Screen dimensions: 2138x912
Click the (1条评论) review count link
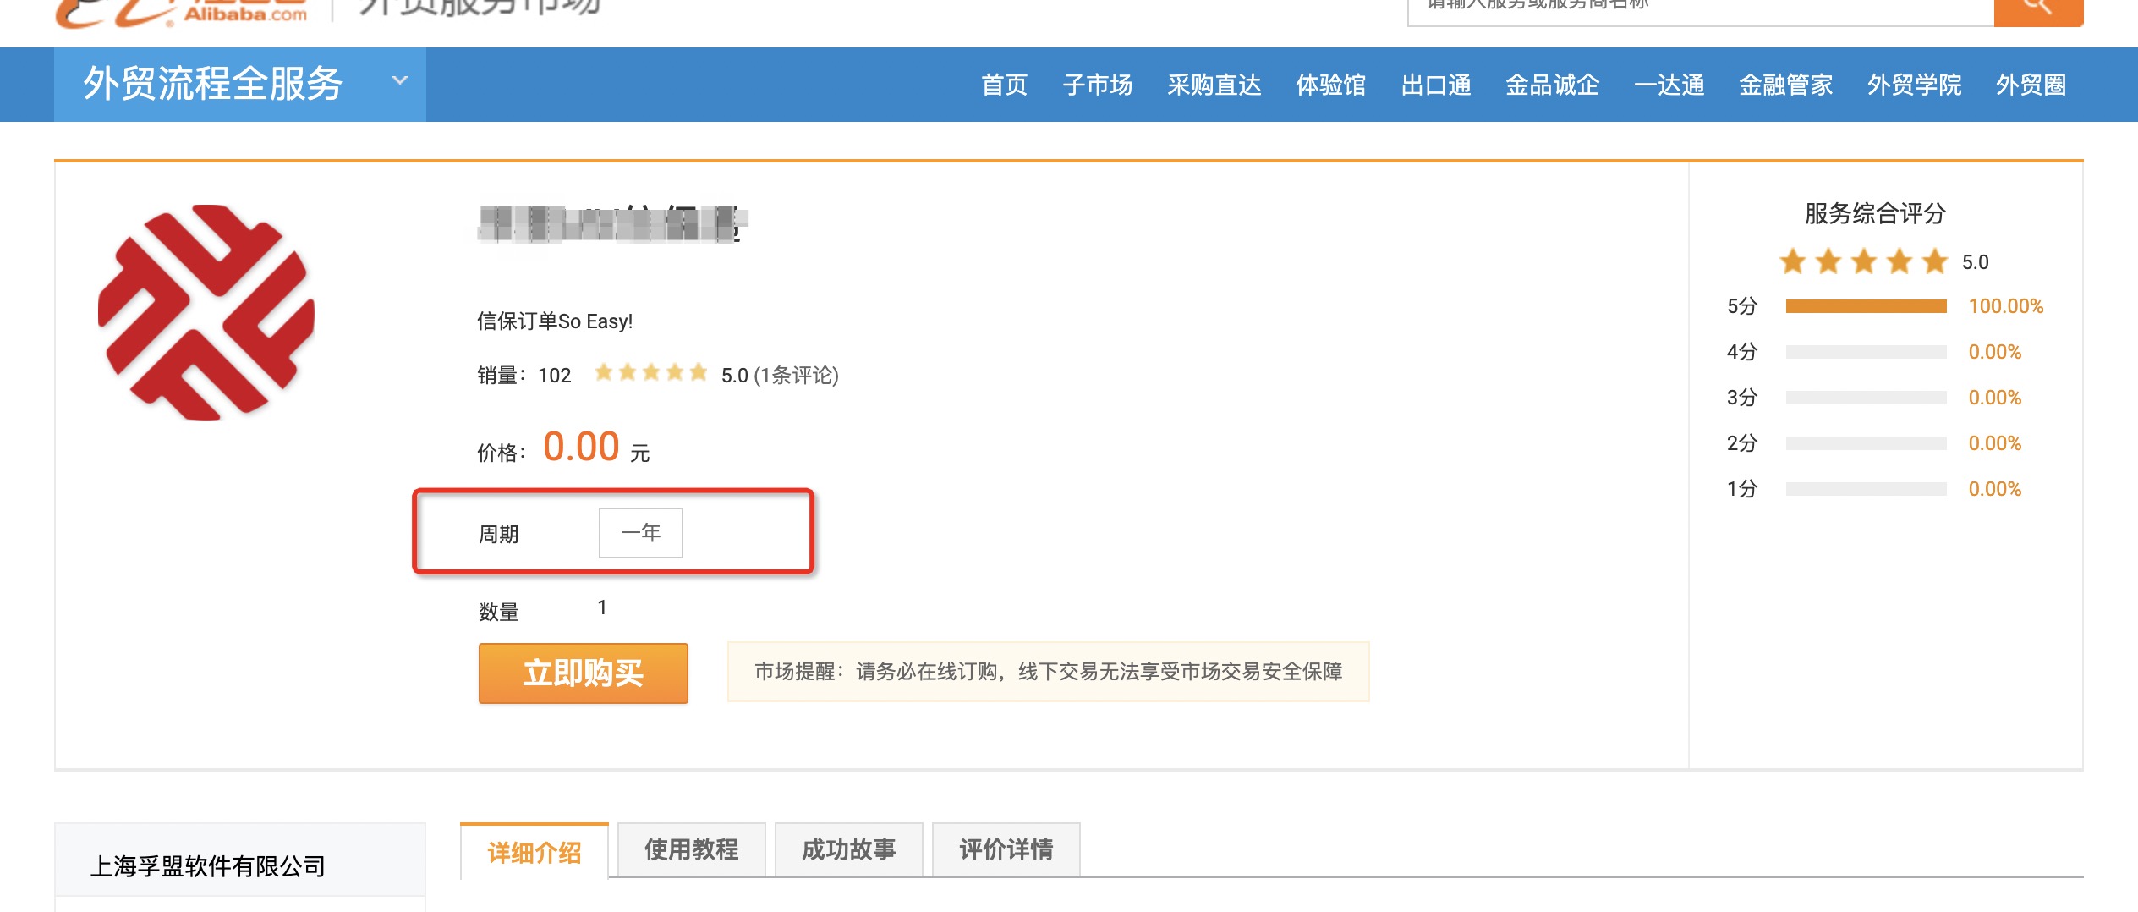pos(796,375)
